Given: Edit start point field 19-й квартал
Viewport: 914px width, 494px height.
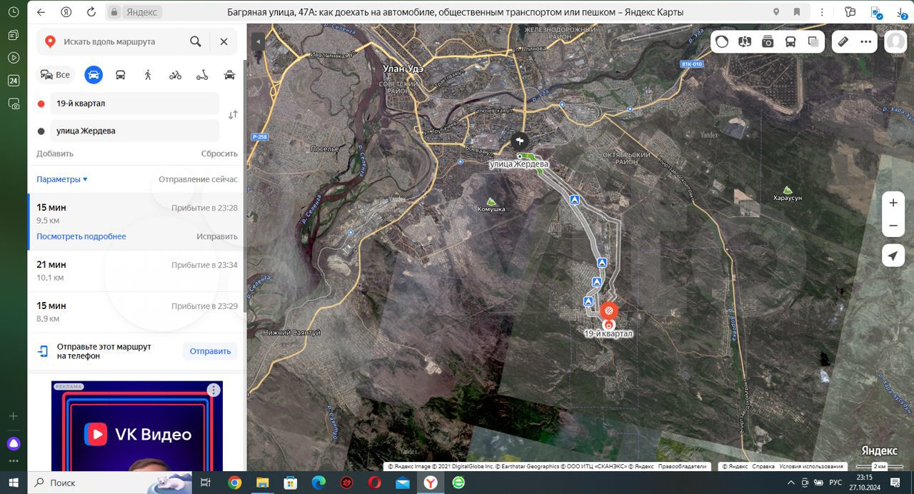Looking at the screenshot, I should pos(134,104).
